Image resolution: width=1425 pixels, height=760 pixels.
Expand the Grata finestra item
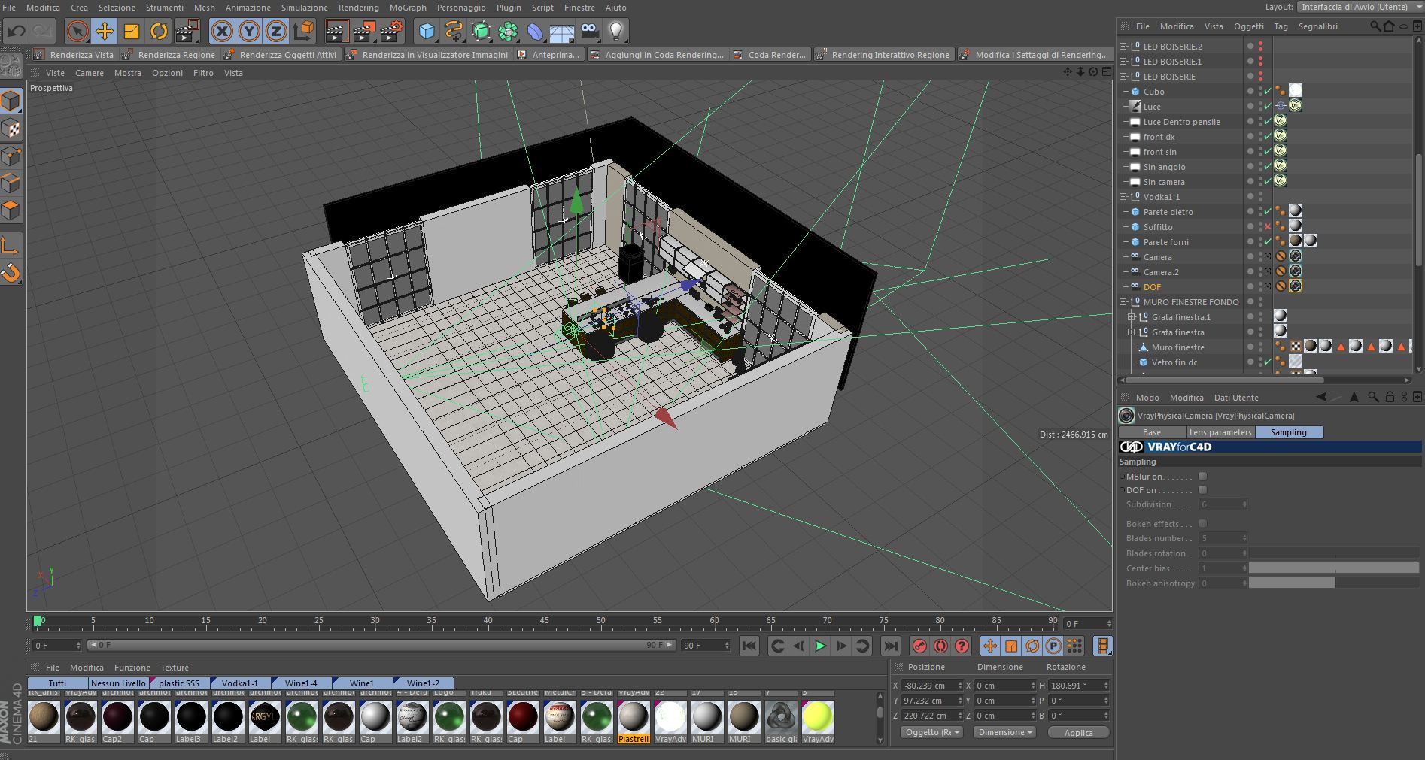[1132, 332]
